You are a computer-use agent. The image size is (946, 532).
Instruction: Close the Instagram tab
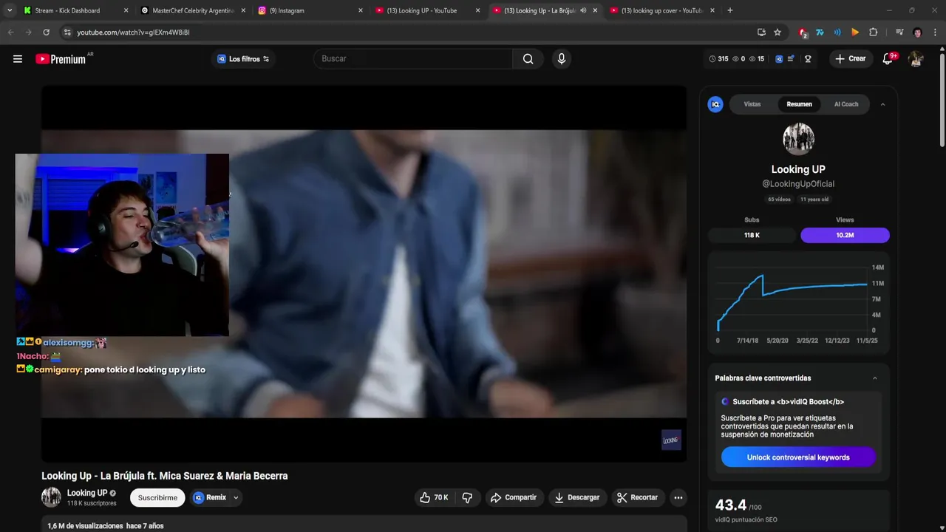click(361, 10)
